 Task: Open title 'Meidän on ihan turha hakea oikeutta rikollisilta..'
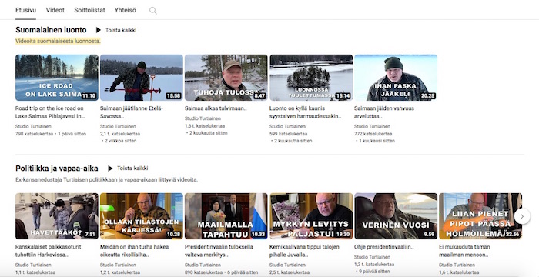[135, 251]
